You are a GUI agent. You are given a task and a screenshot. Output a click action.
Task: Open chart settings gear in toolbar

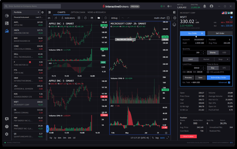tap(175, 18)
